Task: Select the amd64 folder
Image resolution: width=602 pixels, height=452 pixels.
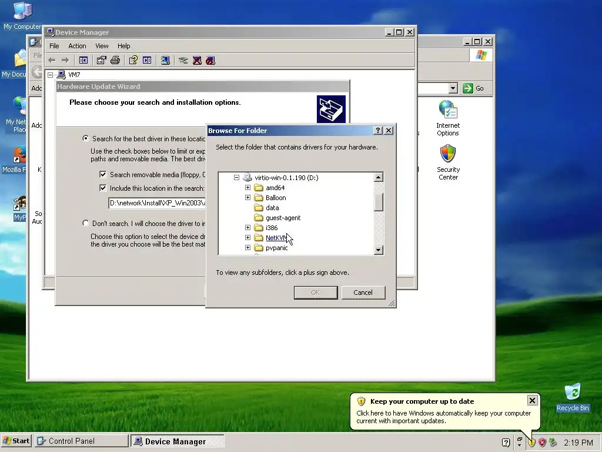Action: pyautogui.click(x=275, y=188)
